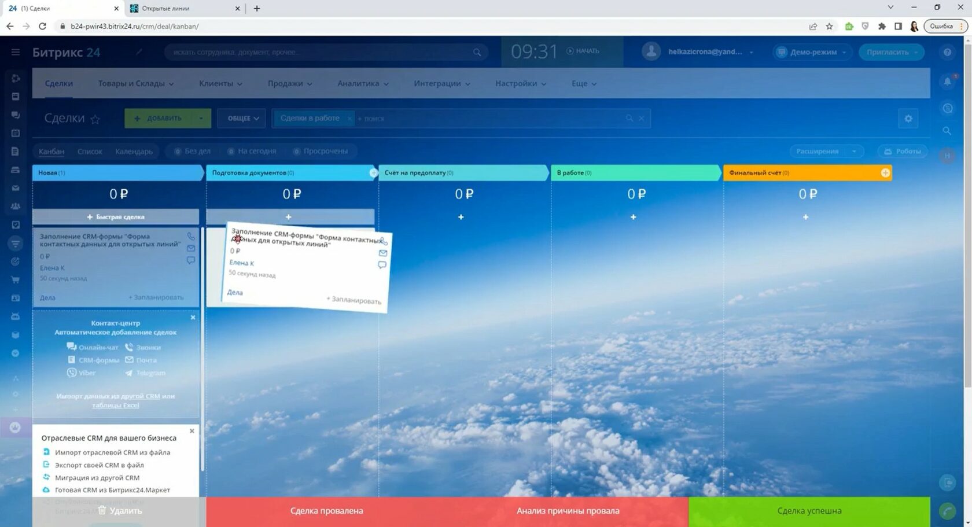Click the envelope icon on the Новая deal card
The image size is (972, 527).
click(191, 248)
